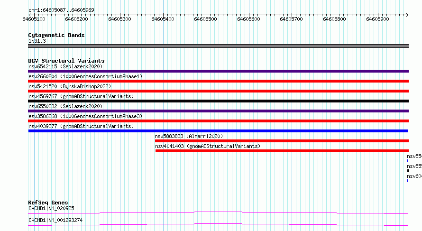
Task: Select the red bar under nsv4041403
Action: click(282, 151)
